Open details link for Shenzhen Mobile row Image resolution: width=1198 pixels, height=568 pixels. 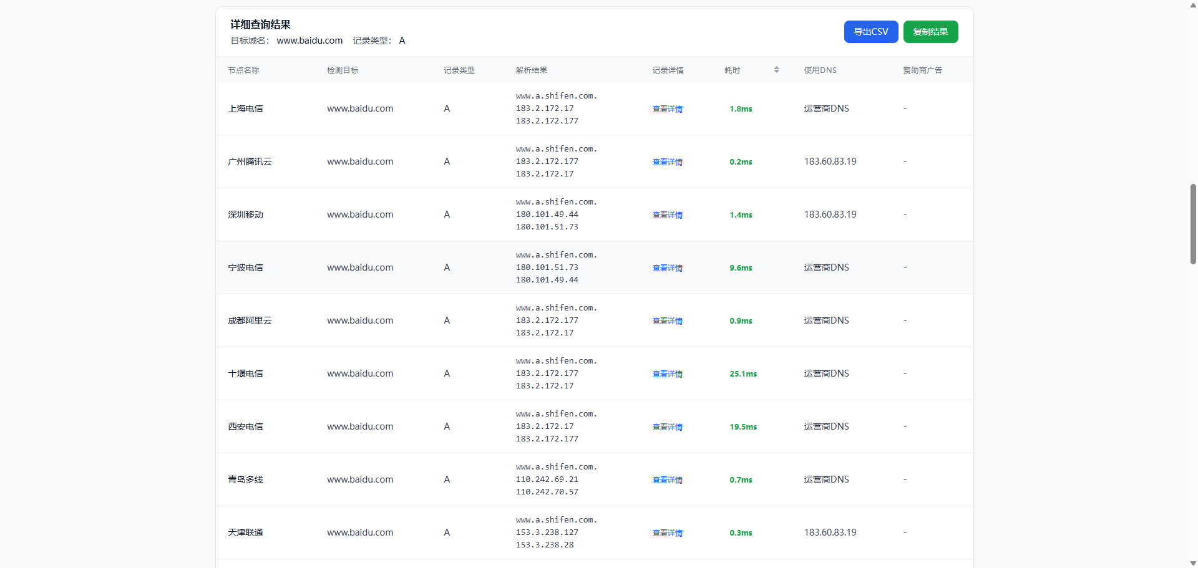(667, 215)
